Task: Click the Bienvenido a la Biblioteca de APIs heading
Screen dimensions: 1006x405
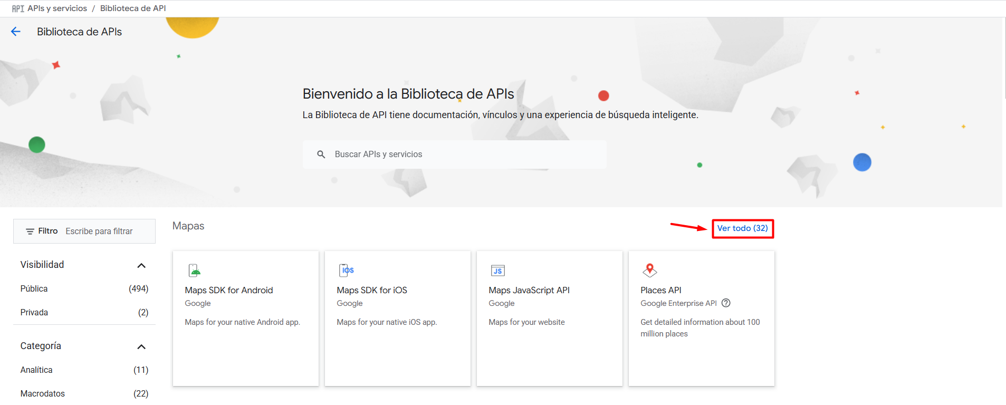Action: [x=408, y=94]
